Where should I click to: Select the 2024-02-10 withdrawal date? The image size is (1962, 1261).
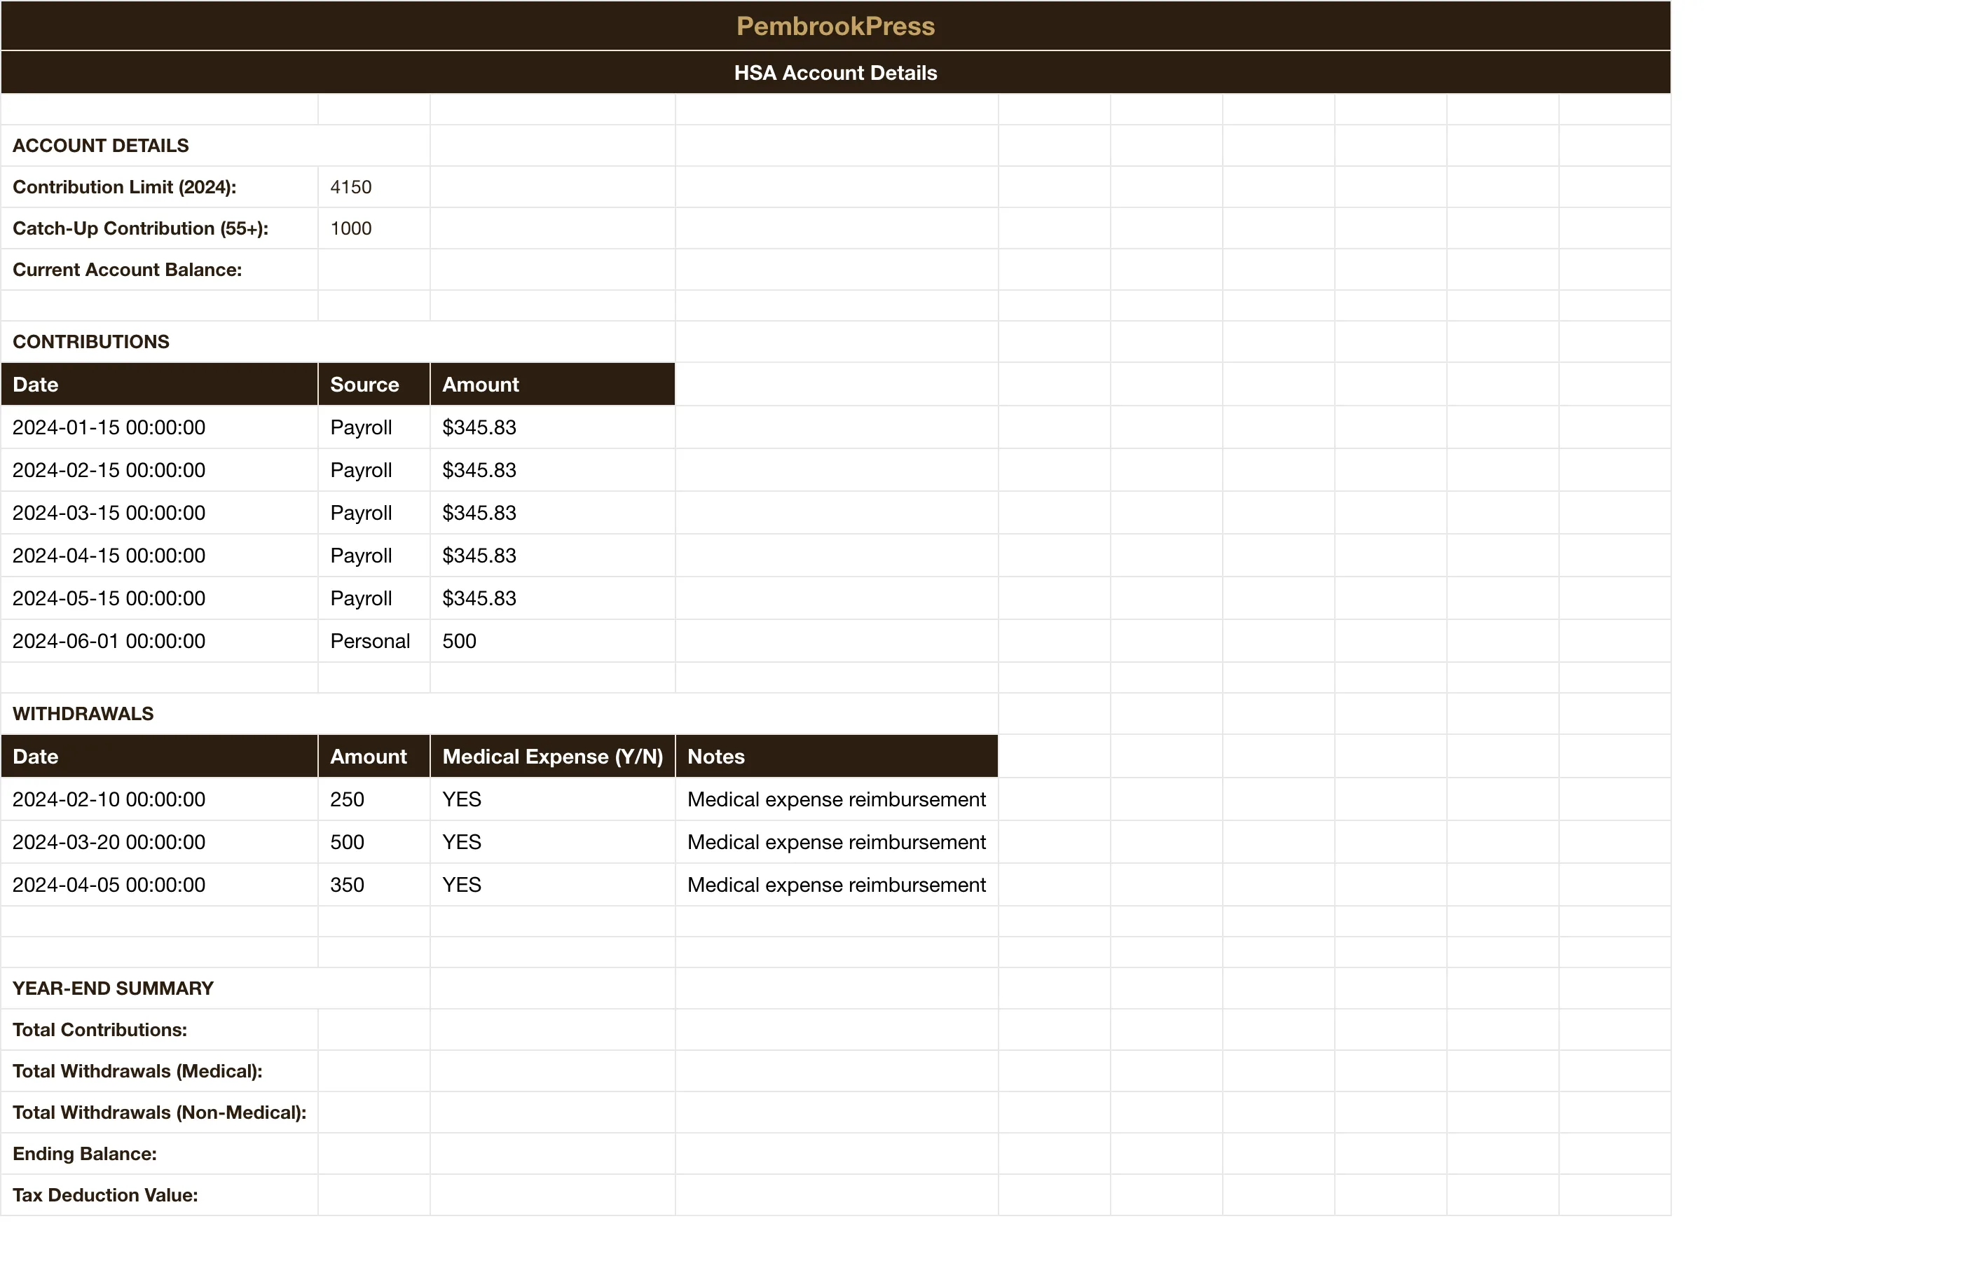point(160,799)
